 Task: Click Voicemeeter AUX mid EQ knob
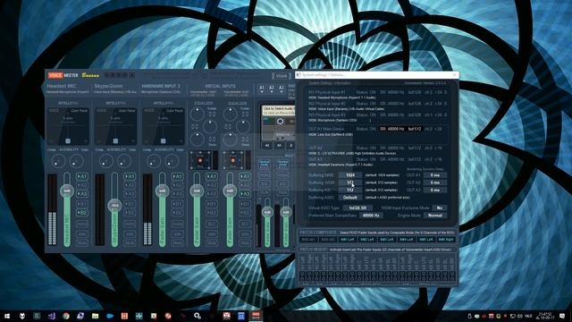point(242,127)
